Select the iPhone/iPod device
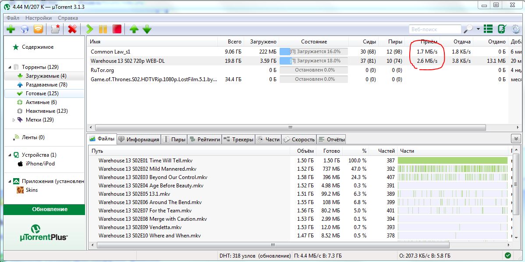The width and height of the screenshot is (525, 262). (x=40, y=164)
